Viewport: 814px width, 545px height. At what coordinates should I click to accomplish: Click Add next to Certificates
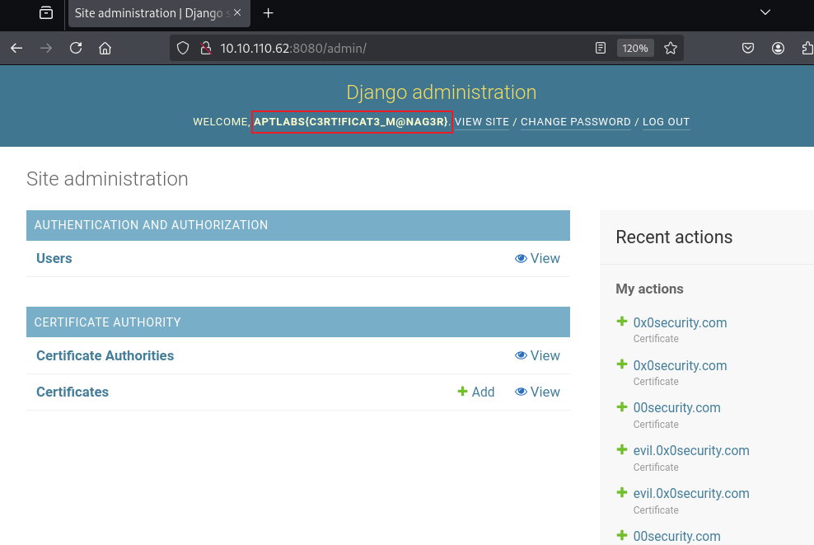(x=476, y=392)
